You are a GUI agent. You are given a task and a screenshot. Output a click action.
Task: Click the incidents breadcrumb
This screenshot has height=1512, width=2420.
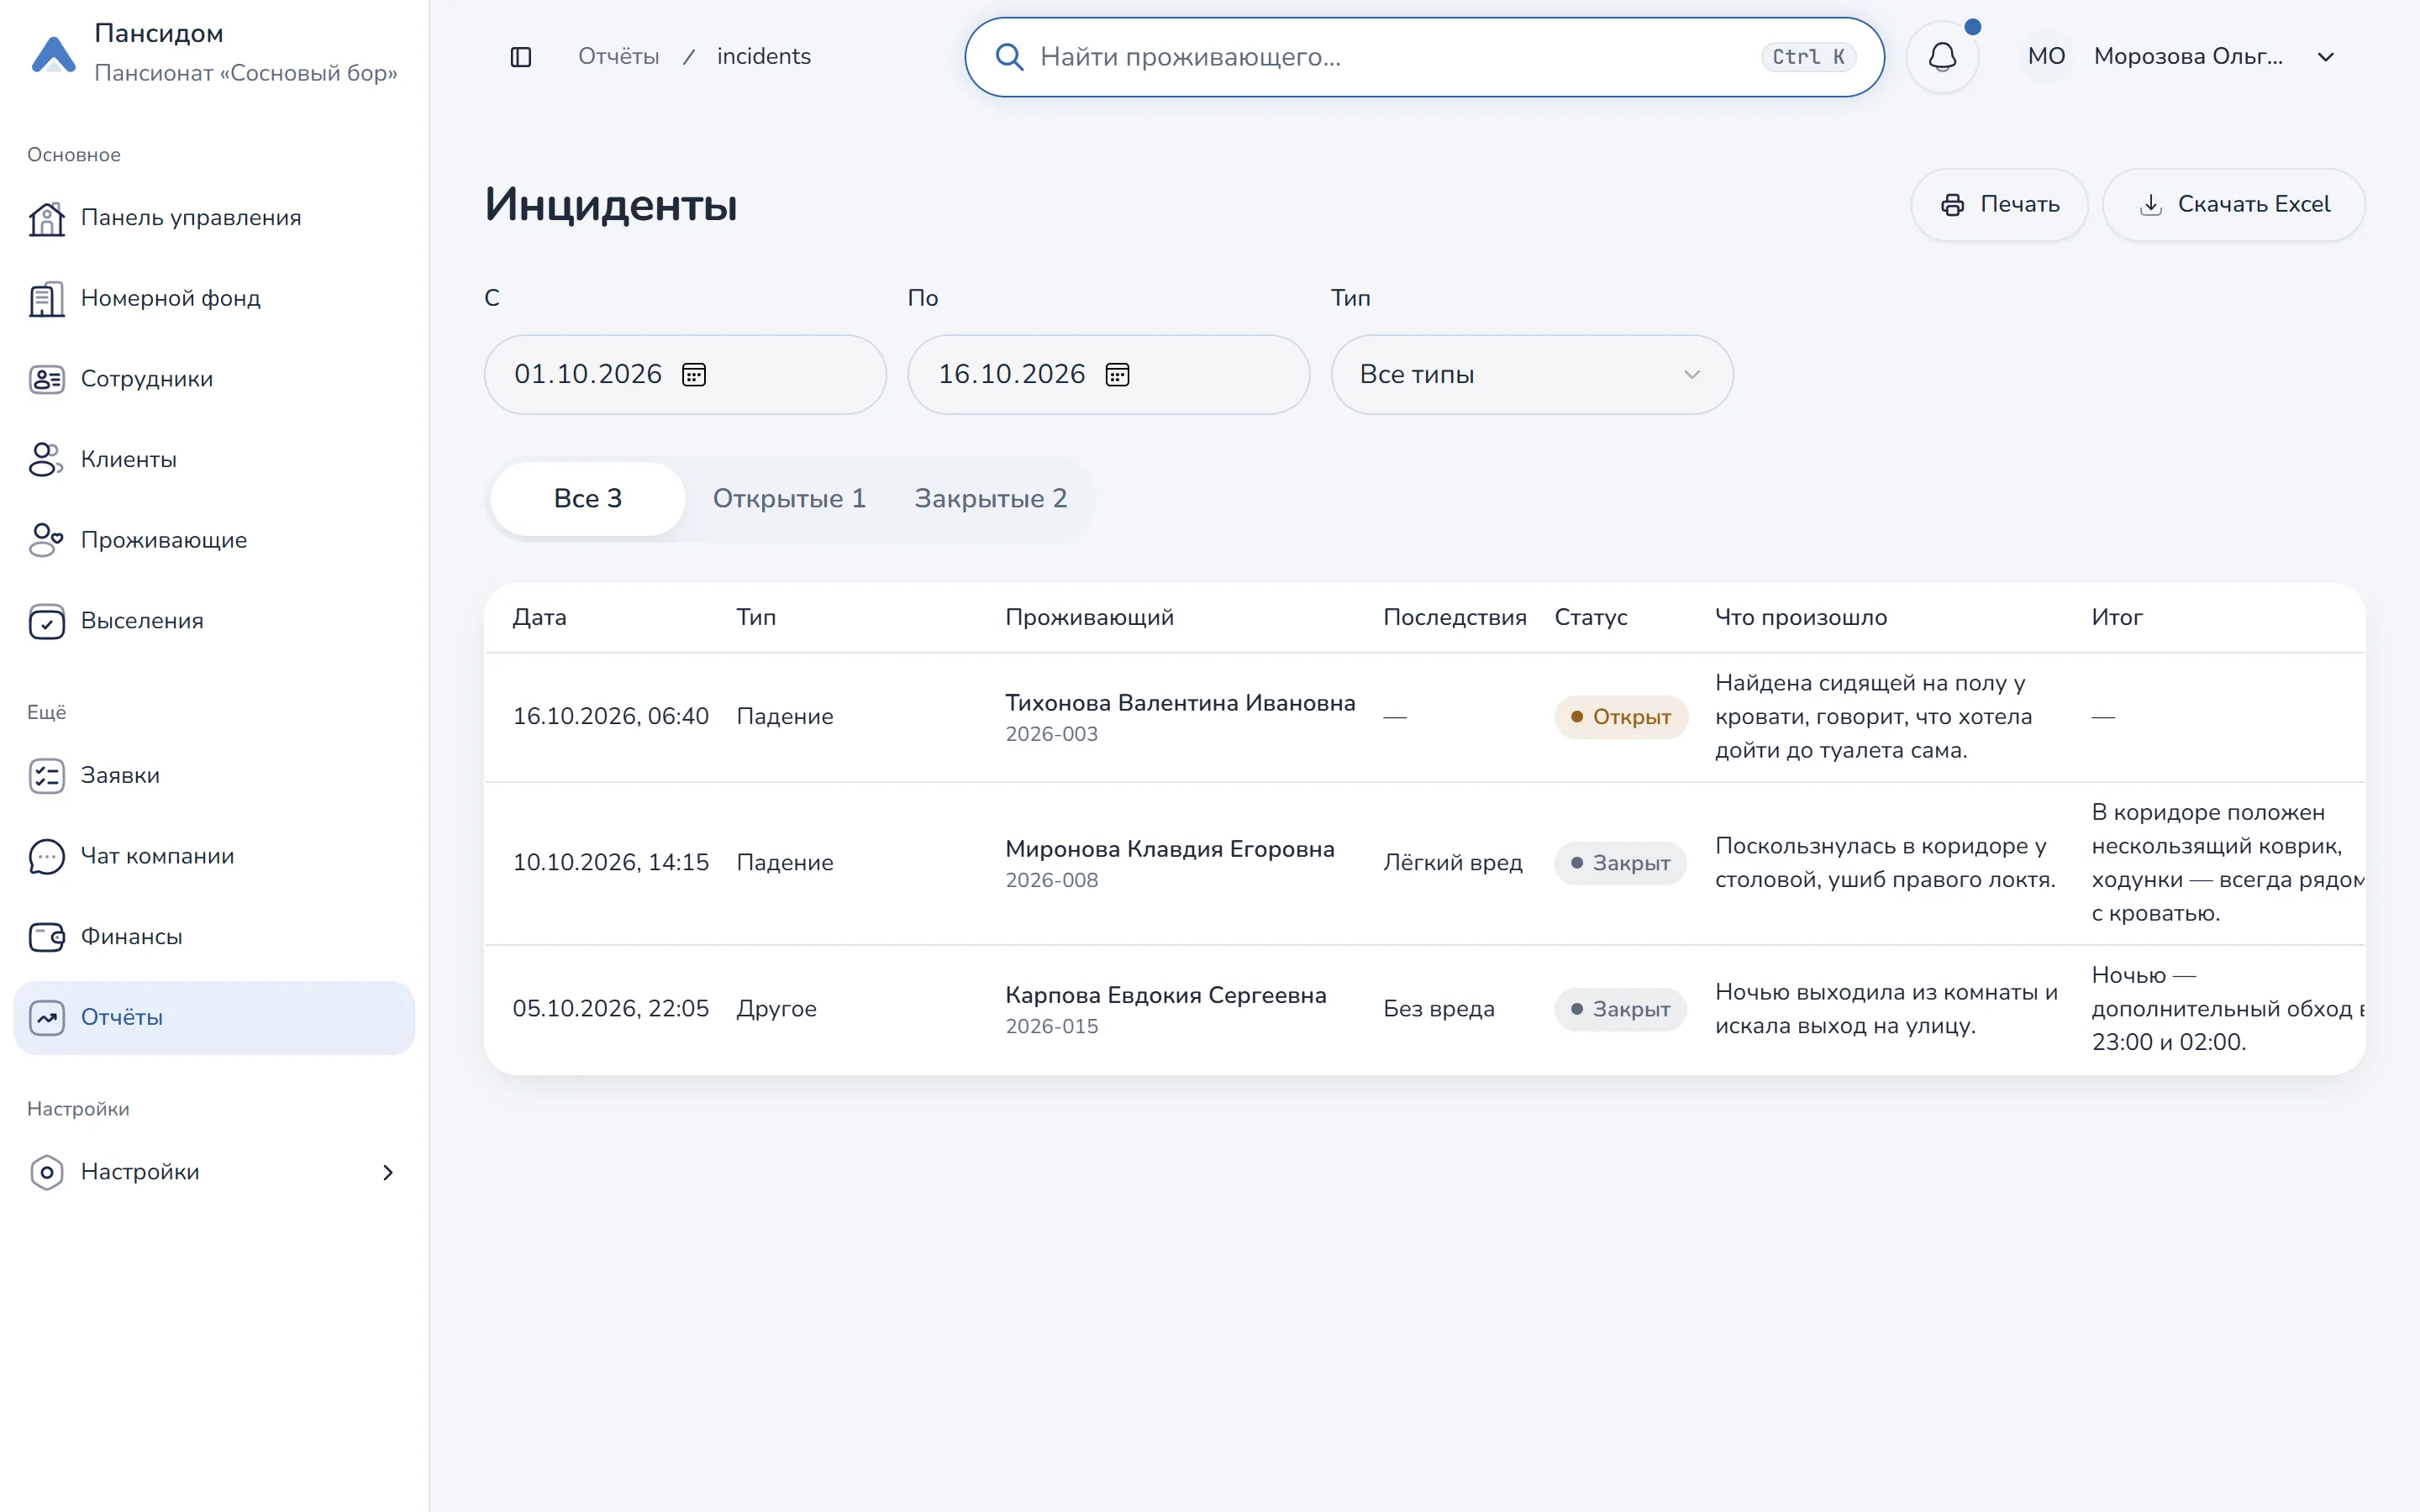tap(763, 57)
